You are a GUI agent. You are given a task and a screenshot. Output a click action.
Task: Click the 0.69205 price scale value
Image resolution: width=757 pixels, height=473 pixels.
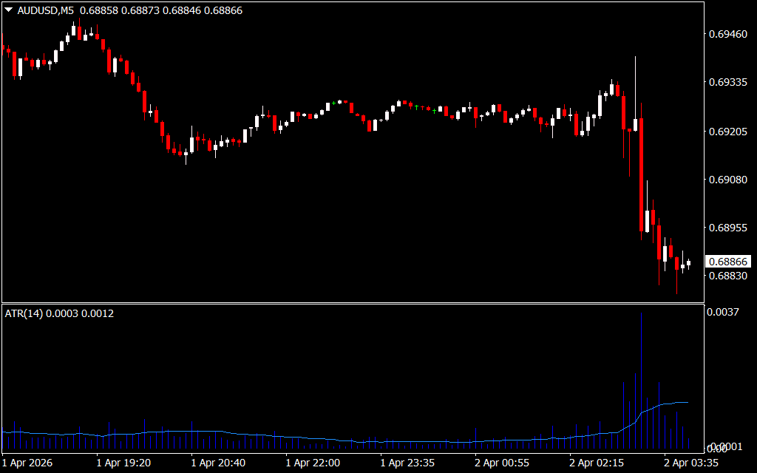[727, 132]
